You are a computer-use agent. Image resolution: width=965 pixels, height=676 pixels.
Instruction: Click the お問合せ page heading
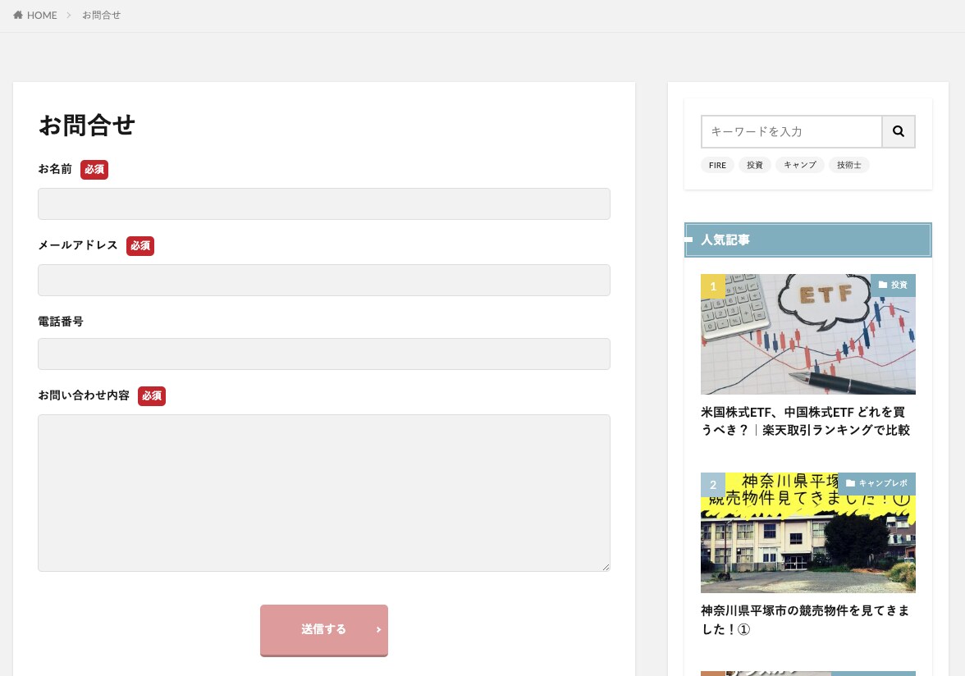point(87,125)
